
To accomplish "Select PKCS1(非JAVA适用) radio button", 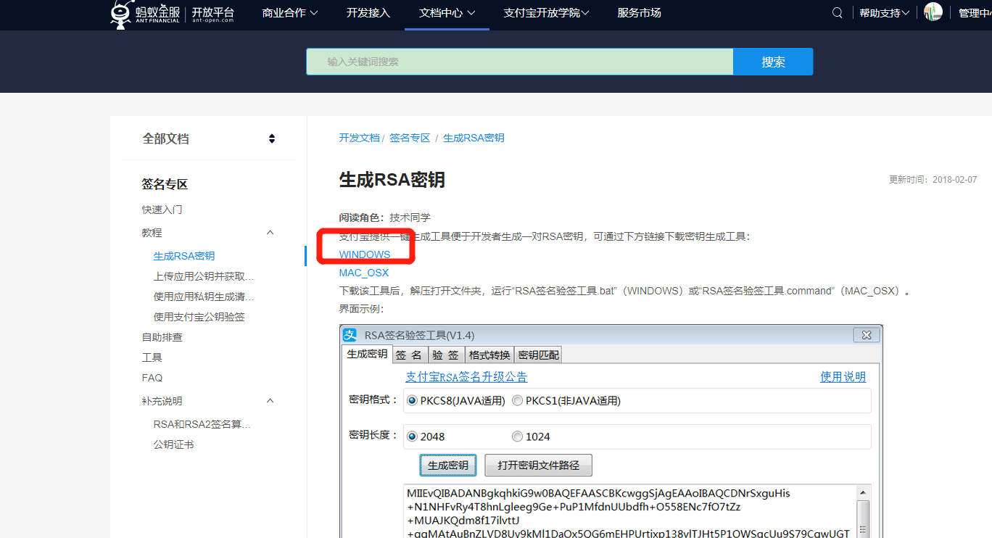I will click(x=517, y=400).
